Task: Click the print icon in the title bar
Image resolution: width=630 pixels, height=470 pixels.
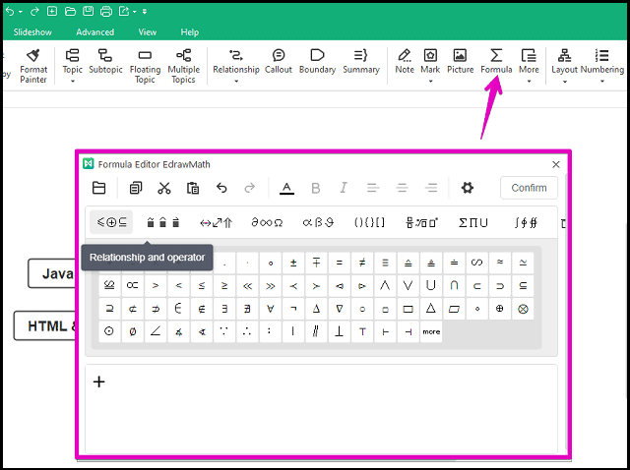Action: 106,11
